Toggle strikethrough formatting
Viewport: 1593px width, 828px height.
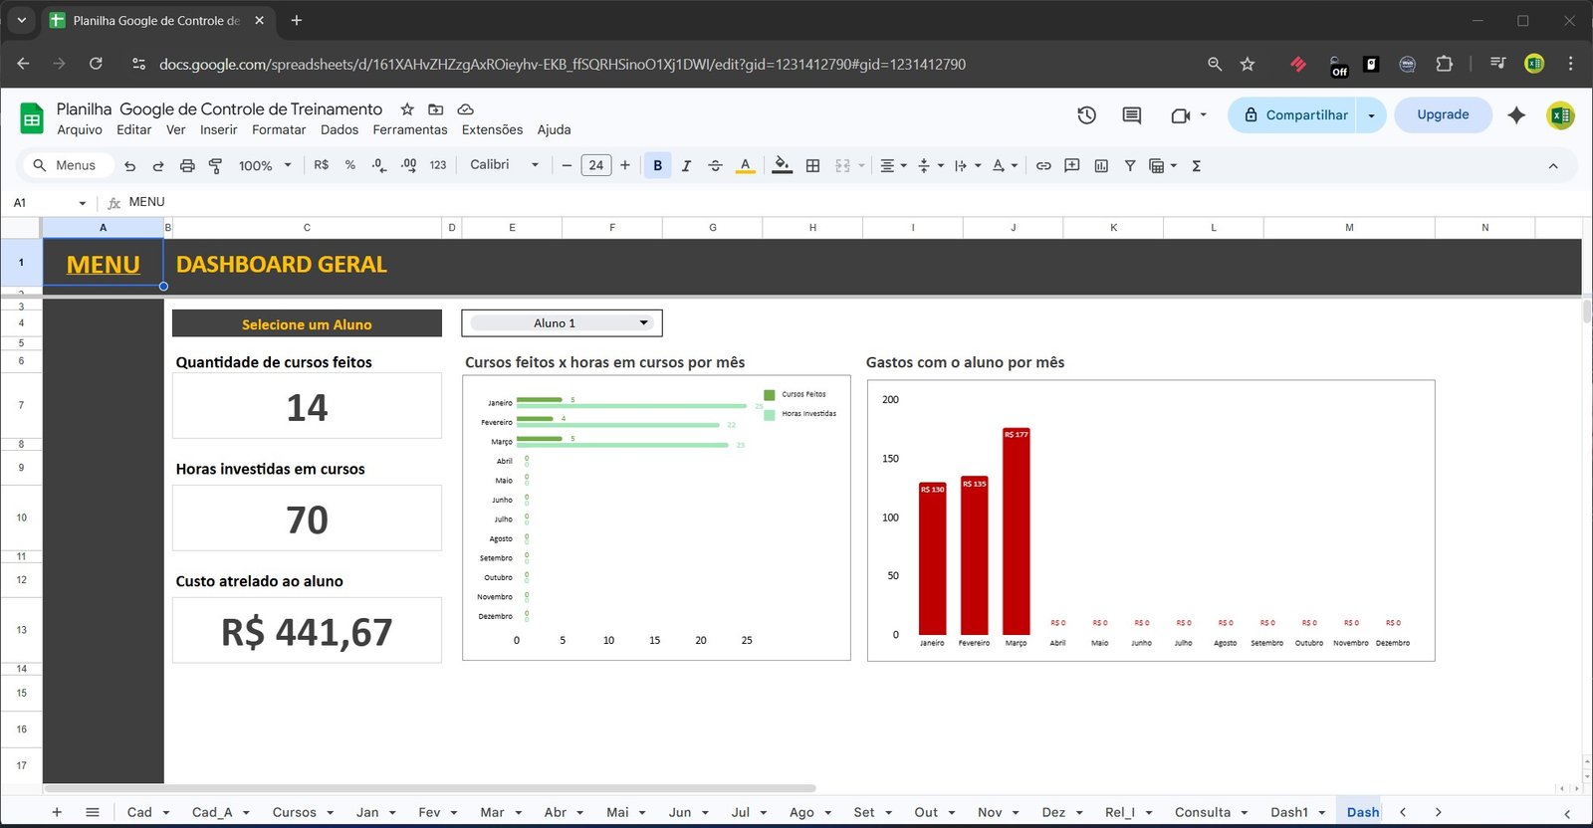point(715,165)
